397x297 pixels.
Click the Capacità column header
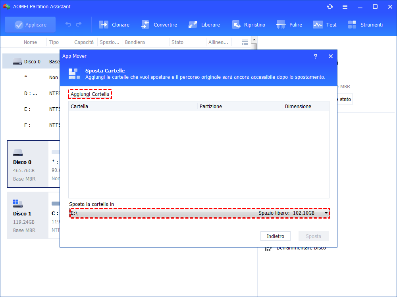(x=84, y=42)
